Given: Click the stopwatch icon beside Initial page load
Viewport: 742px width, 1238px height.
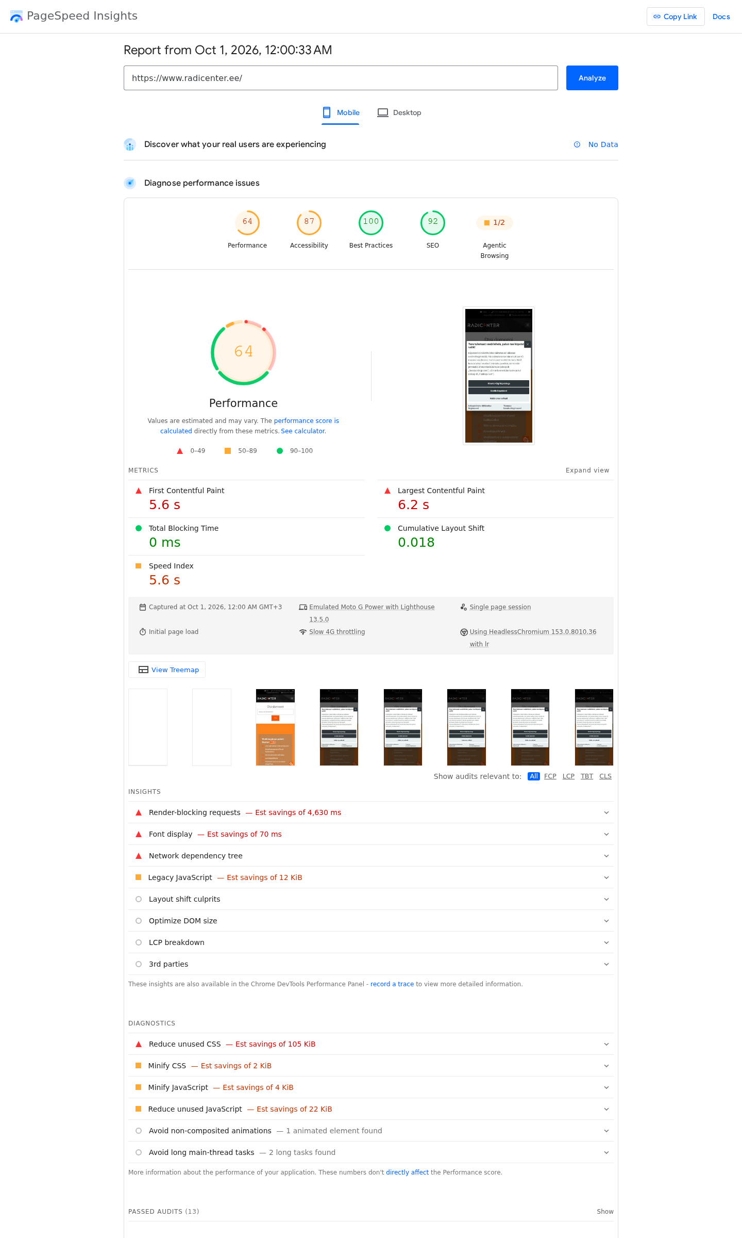Looking at the screenshot, I should coord(143,632).
